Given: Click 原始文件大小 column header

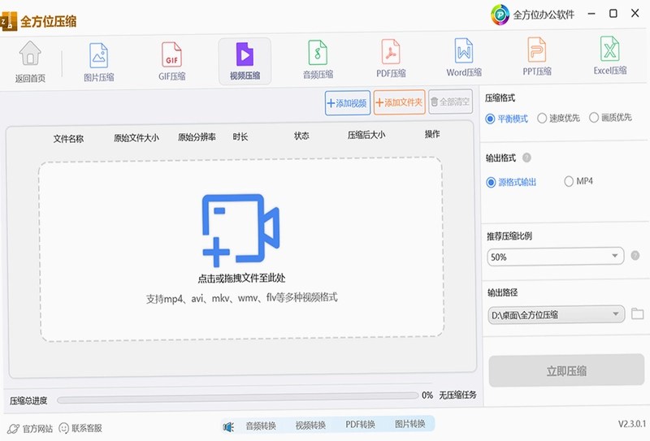Looking at the screenshot, I should pyautogui.click(x=136, y=137).
